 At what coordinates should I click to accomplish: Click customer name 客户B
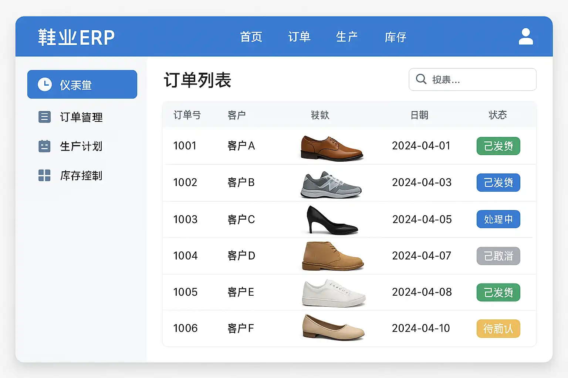241,182
